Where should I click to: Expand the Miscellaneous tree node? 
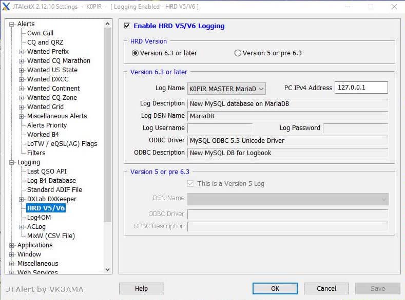(12, 264)
